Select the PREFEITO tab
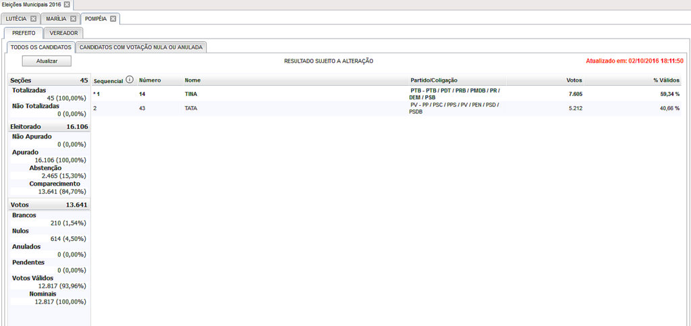 (24, 33)
